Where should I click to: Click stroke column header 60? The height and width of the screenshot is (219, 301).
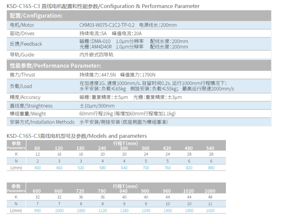tap(37, 148)
